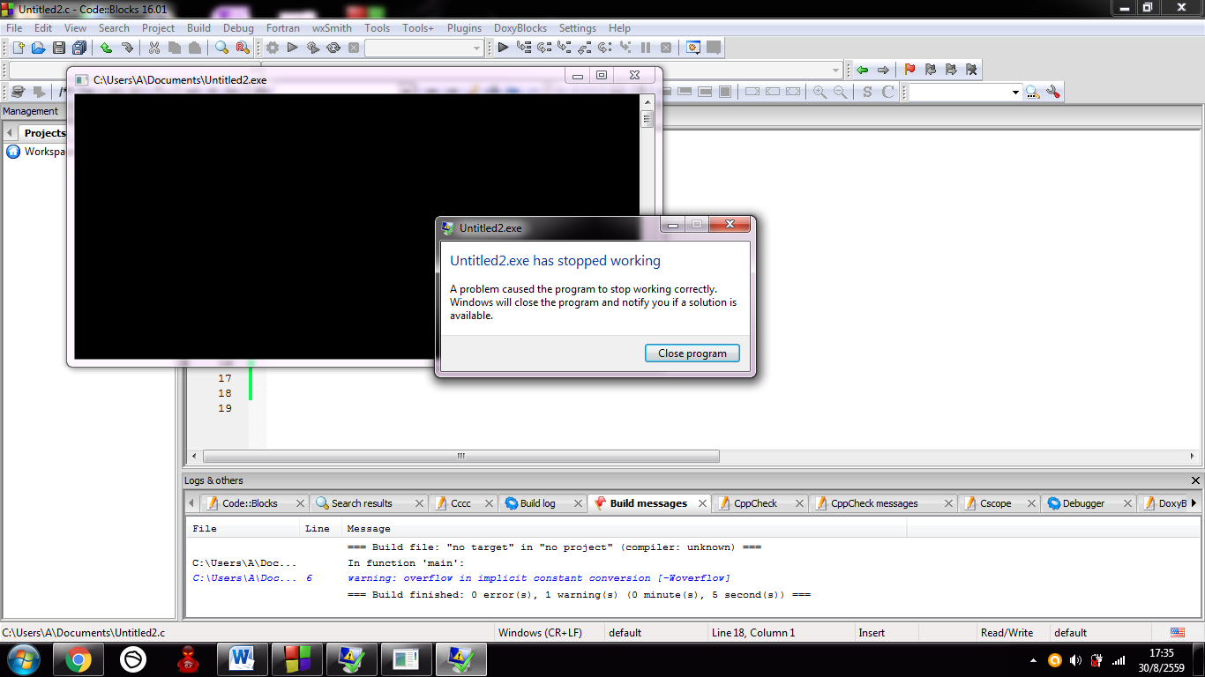
Task: Open the Debug menu
Action: [238, 28]
